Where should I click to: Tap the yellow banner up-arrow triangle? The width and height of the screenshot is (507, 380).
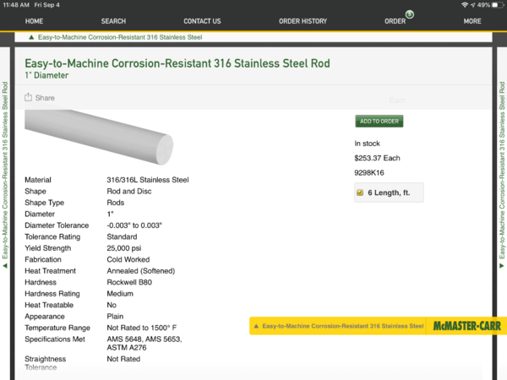[x=256, y=326]
